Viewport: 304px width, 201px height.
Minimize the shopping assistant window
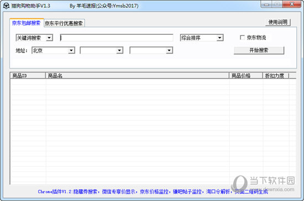[x=266, y=4]
